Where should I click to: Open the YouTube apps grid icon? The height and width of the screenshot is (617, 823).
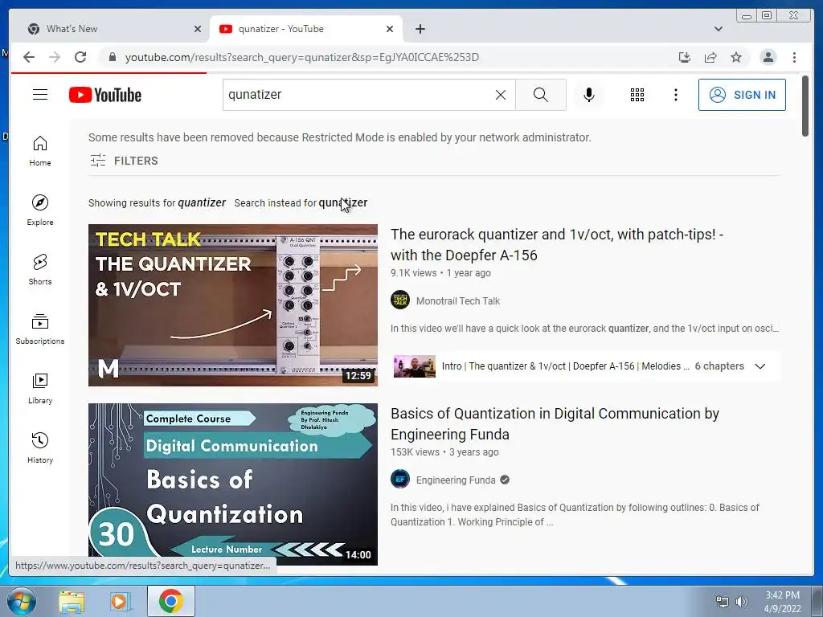click(x=637, y=95)
